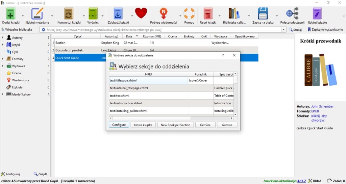346x184 pixels.
Task: Open Kliknij, aby otworzyć path link
Action: pyautogui.click(x=319, y=118)
